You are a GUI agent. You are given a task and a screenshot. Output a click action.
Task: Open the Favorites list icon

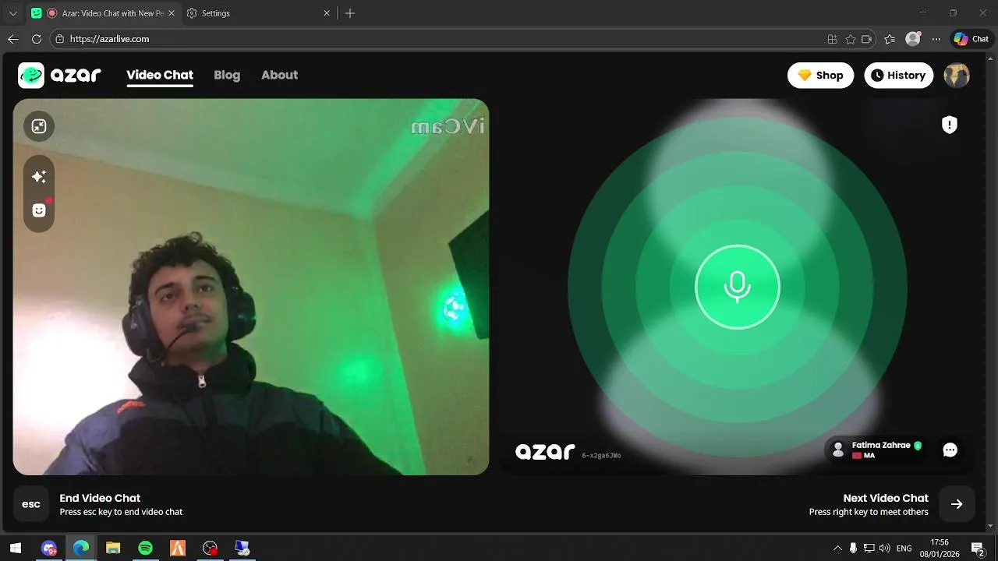[x=890, y=39]
